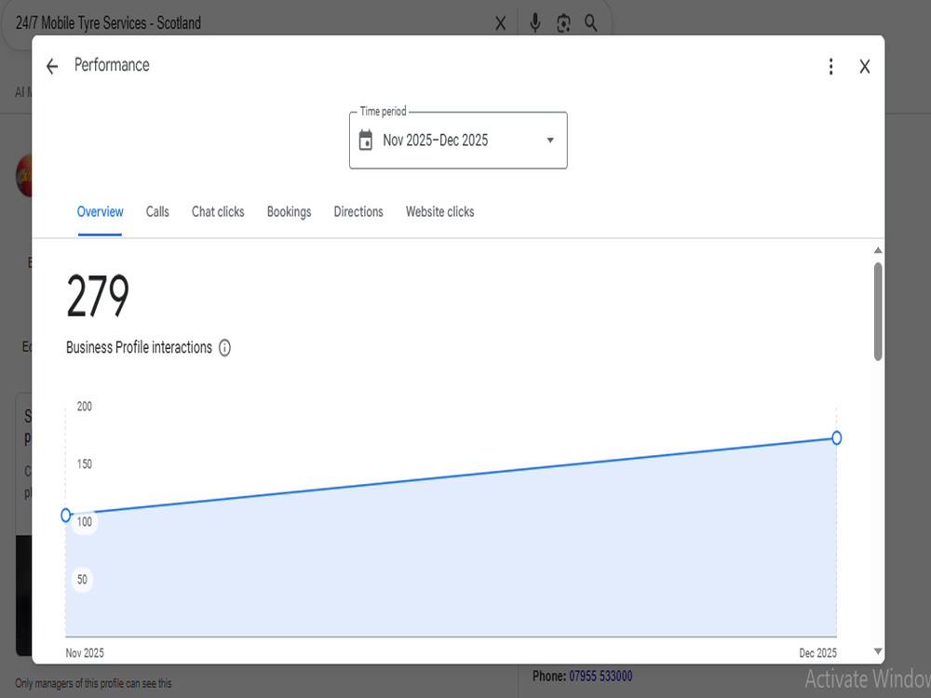The width and height of the screenshot is (931, 698).
Task: Select the Overview tab
Action: tap(100, 212)
